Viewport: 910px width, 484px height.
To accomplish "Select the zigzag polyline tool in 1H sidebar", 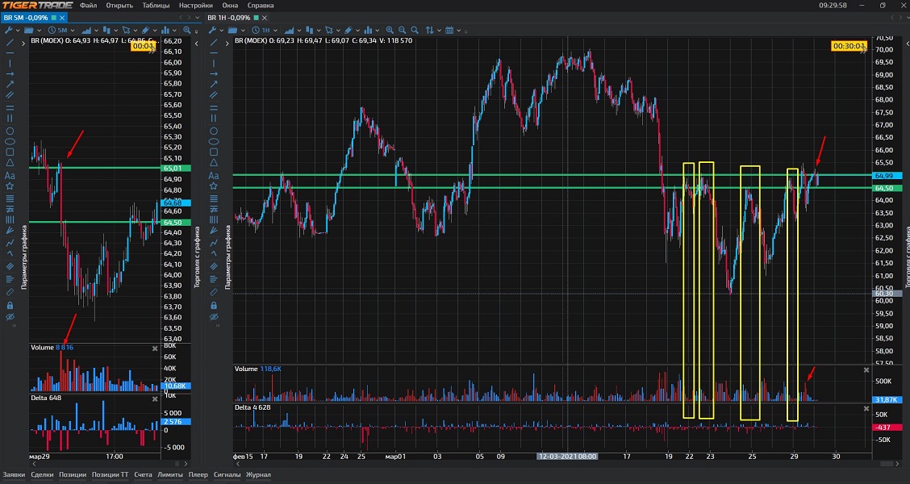I will click(x=214, y=243).
